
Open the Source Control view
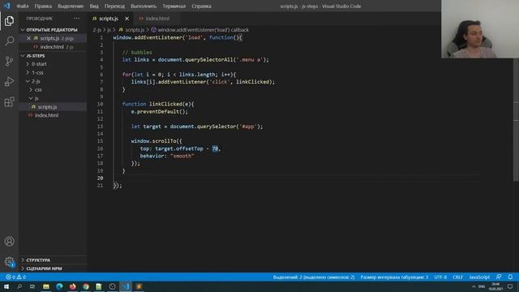[x=9, y=62]
